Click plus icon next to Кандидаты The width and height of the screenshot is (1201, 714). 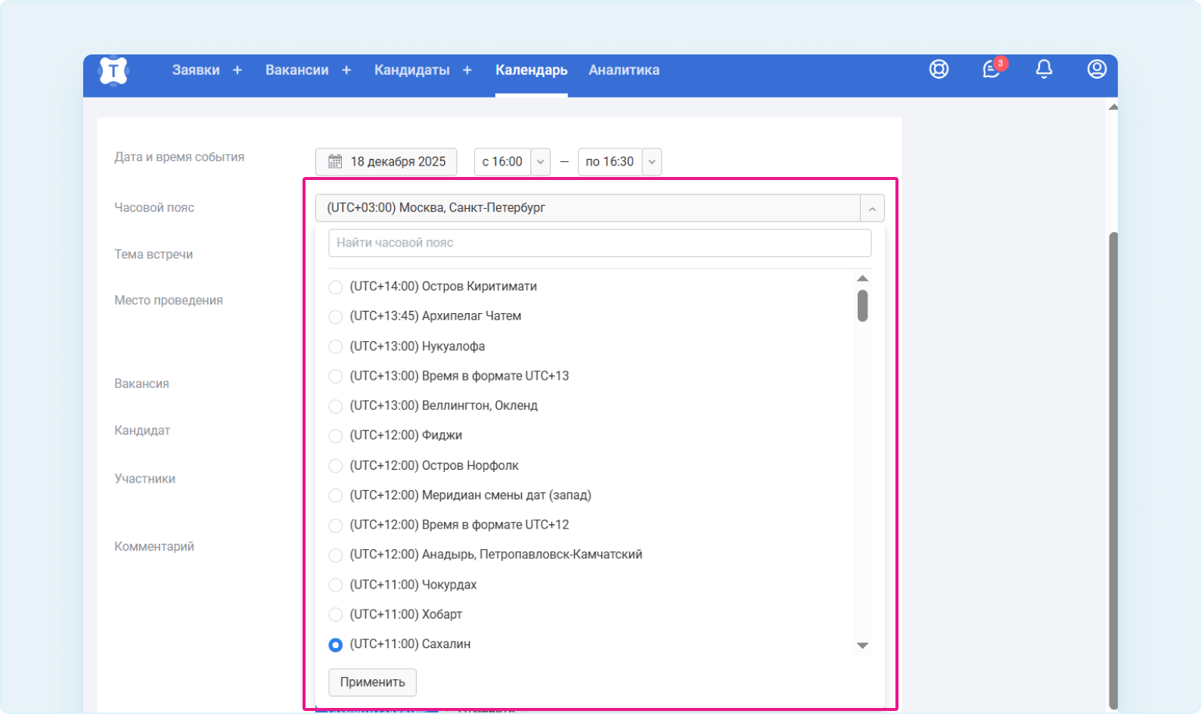pyautogui.click(x=467, y=70)
